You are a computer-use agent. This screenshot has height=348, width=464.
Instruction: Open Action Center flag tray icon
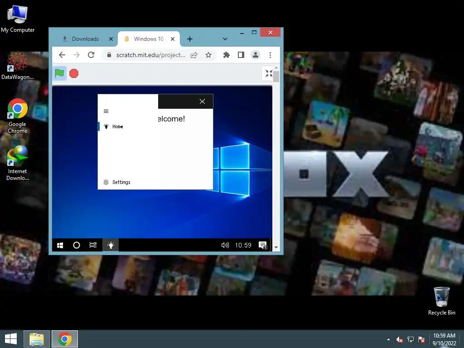[421, 339]
